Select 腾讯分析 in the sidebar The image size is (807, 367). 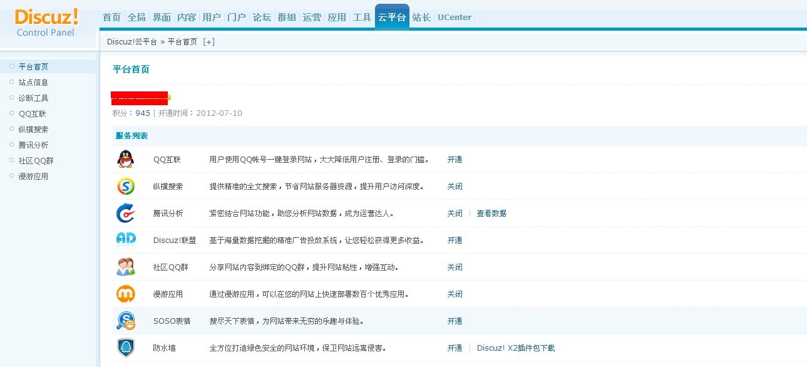pyautogui.click(x=33, y=145)
